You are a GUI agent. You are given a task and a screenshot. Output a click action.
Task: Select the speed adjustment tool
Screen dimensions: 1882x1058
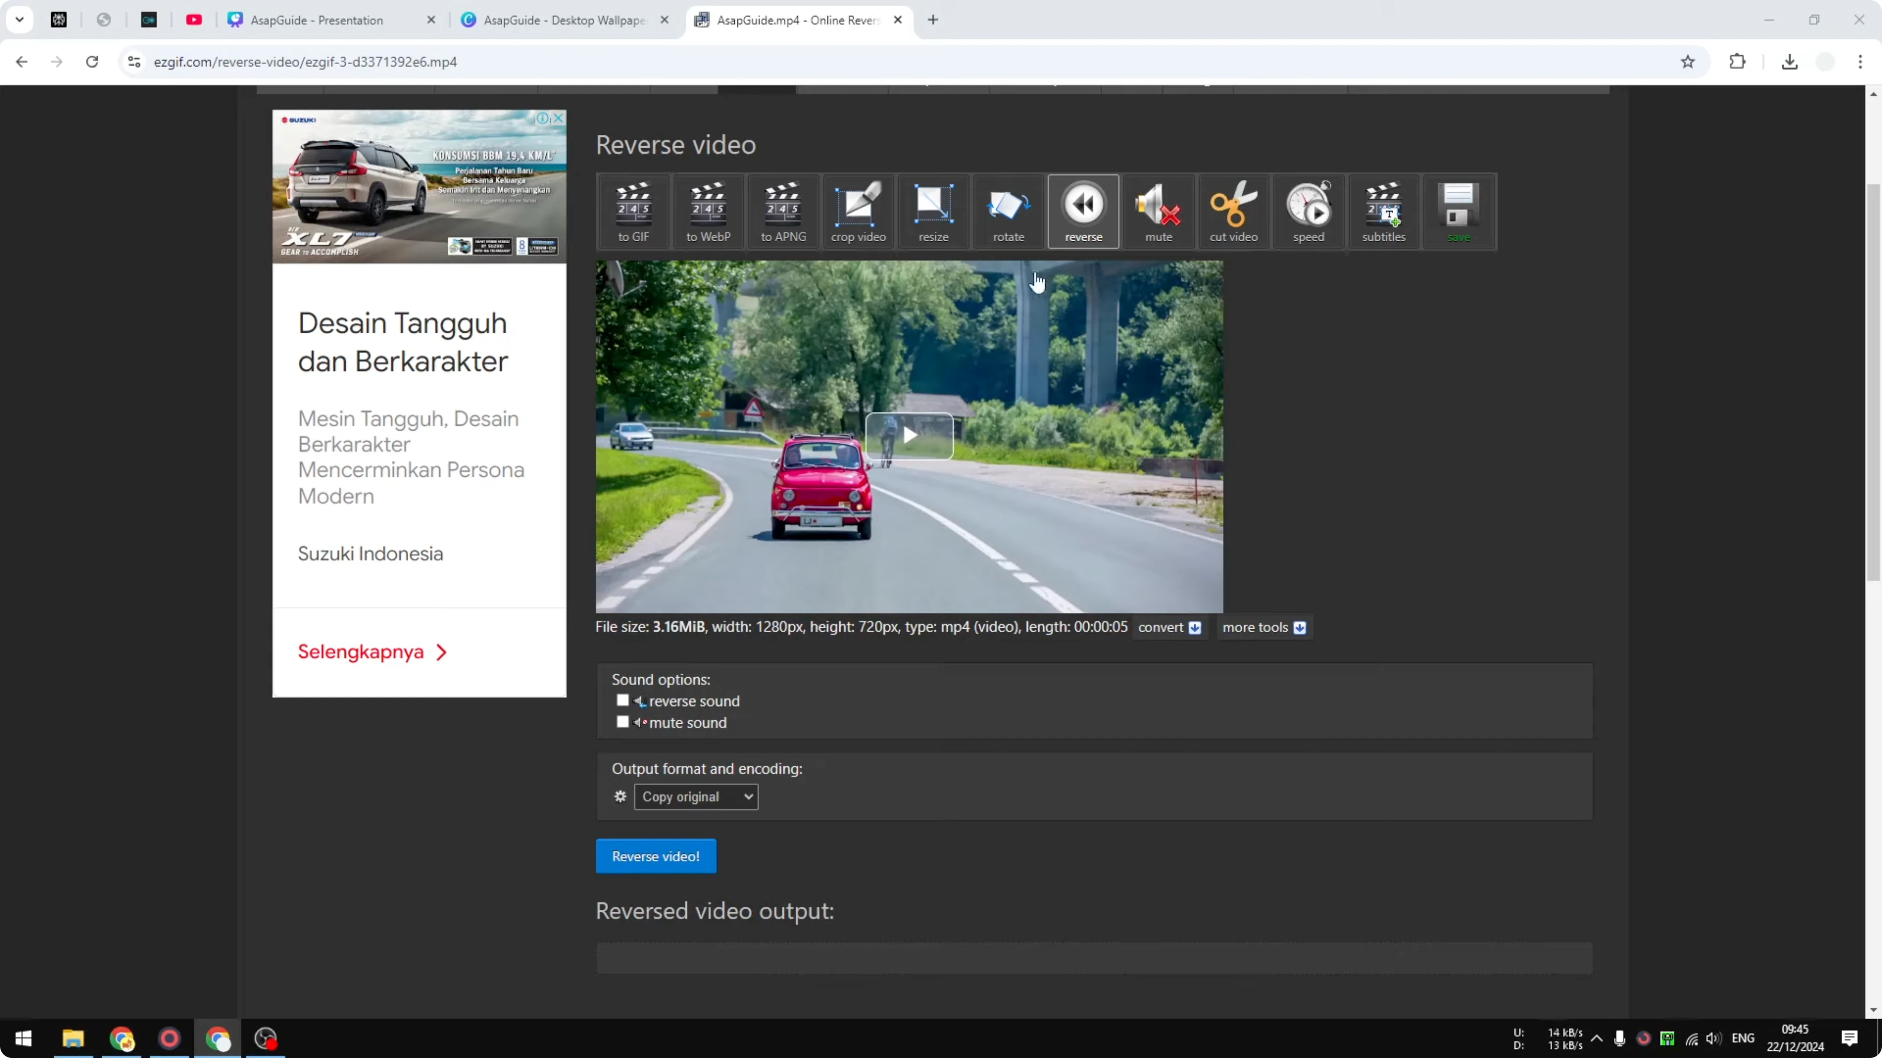[1309, 211]
